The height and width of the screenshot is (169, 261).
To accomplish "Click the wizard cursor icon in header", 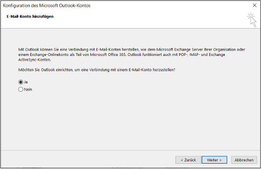I will point(252,19).
